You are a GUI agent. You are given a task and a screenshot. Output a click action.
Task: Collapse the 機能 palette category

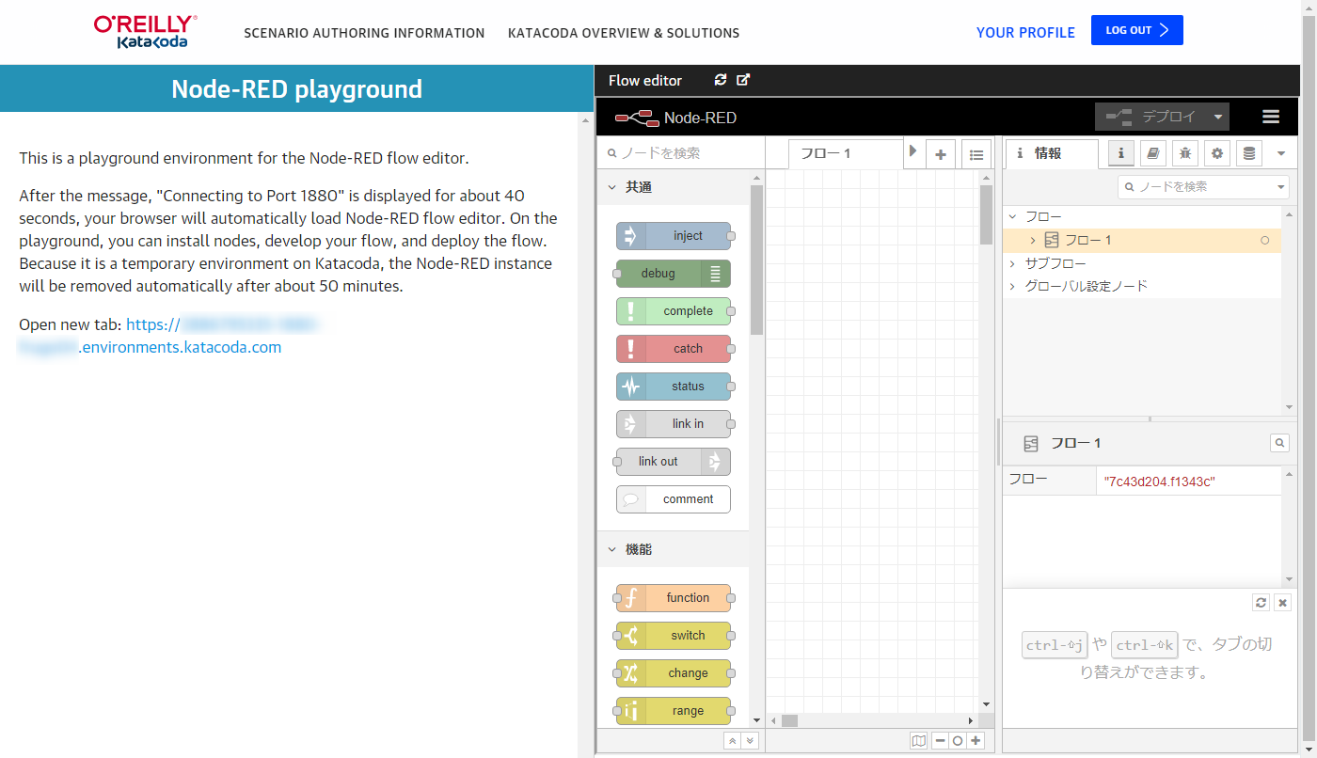click(x=673, y=549)
